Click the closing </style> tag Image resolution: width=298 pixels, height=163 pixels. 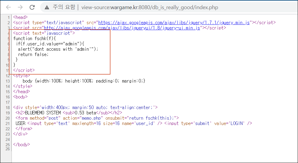23,86
